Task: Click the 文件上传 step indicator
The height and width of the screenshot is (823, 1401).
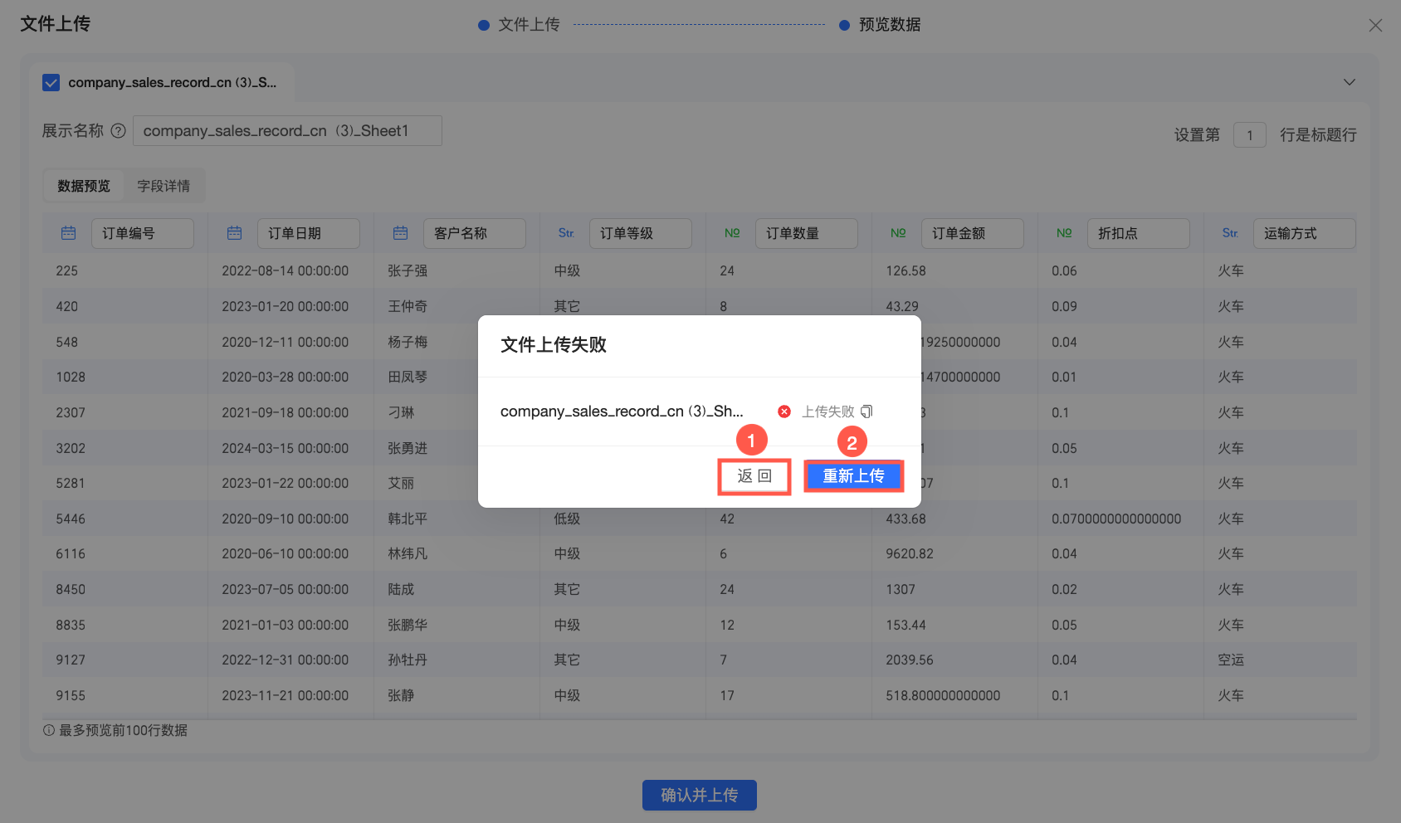Action: tap(520, 25)
